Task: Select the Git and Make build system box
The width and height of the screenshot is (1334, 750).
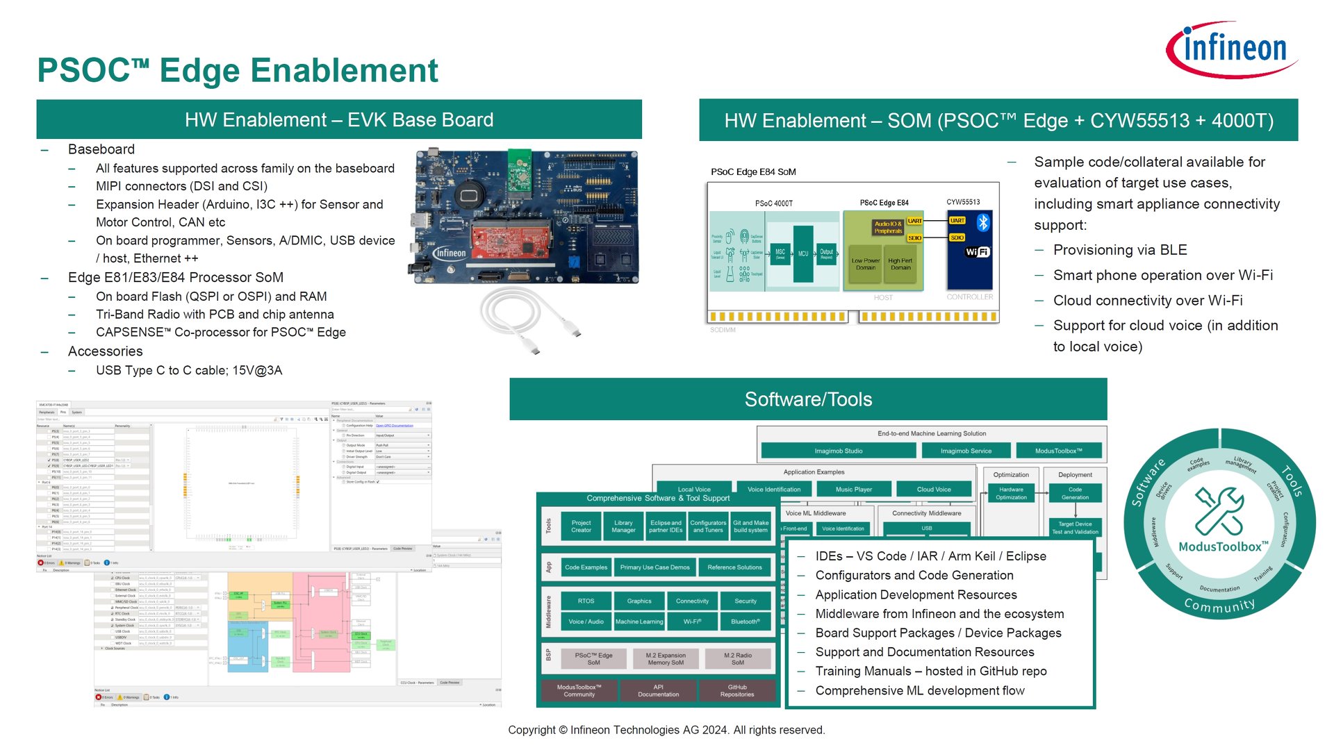Action: (x=750, y=526)
